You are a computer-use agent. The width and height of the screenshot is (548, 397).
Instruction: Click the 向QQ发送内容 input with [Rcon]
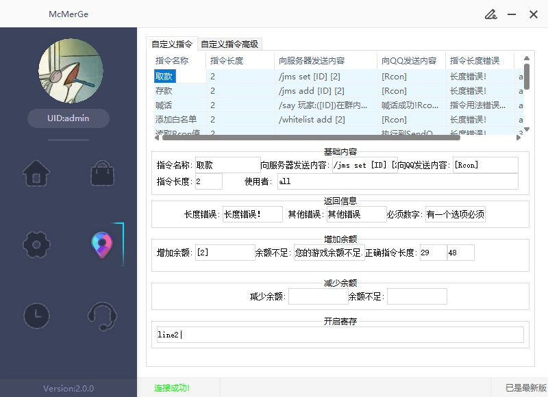click(486, 165)
